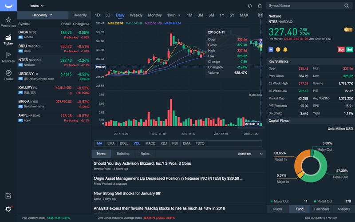Toggle the MACD indicator
The height and width of the screenshot is (222, 355).
(150, 143)
